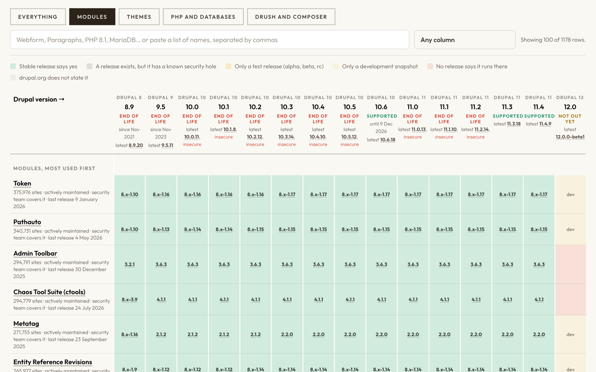596x372 pixels.
Task: Click Pathauto's 8.x-1.13 cell
Action: click(161, 230)
